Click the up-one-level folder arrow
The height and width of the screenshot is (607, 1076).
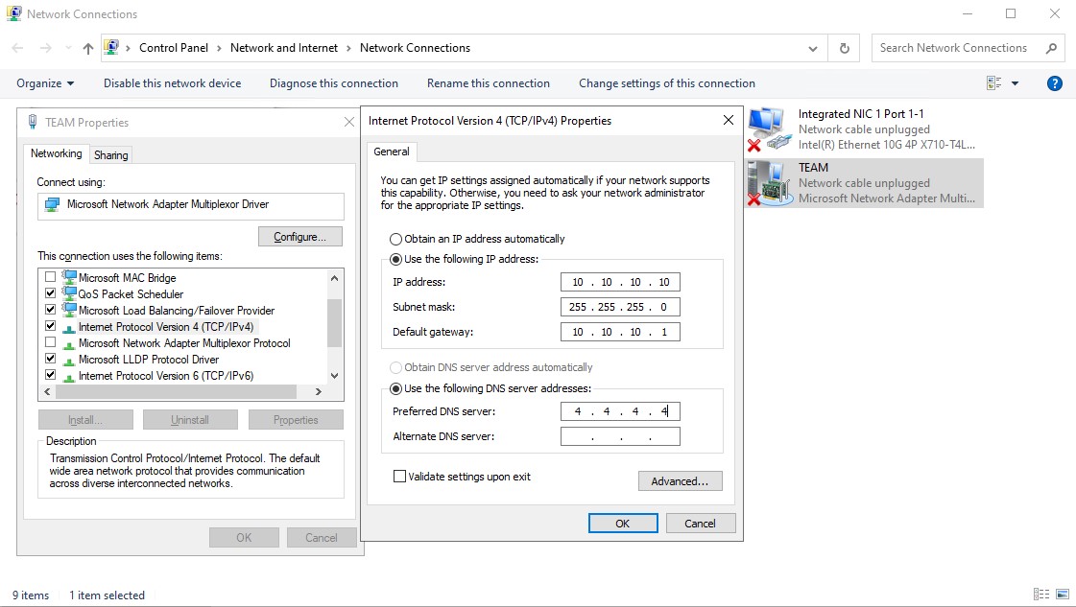[87, 47]
